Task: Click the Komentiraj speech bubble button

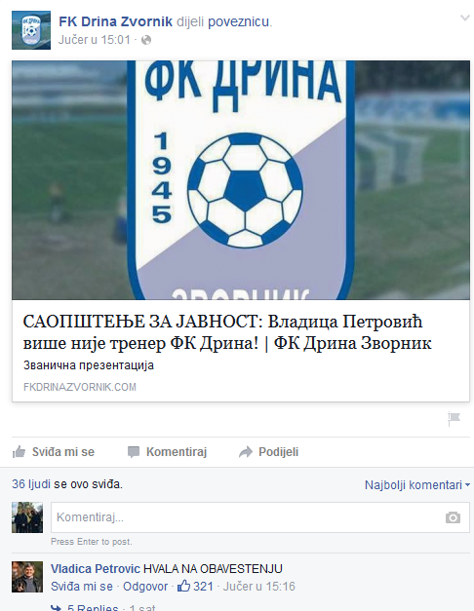Action: (168, 452)
